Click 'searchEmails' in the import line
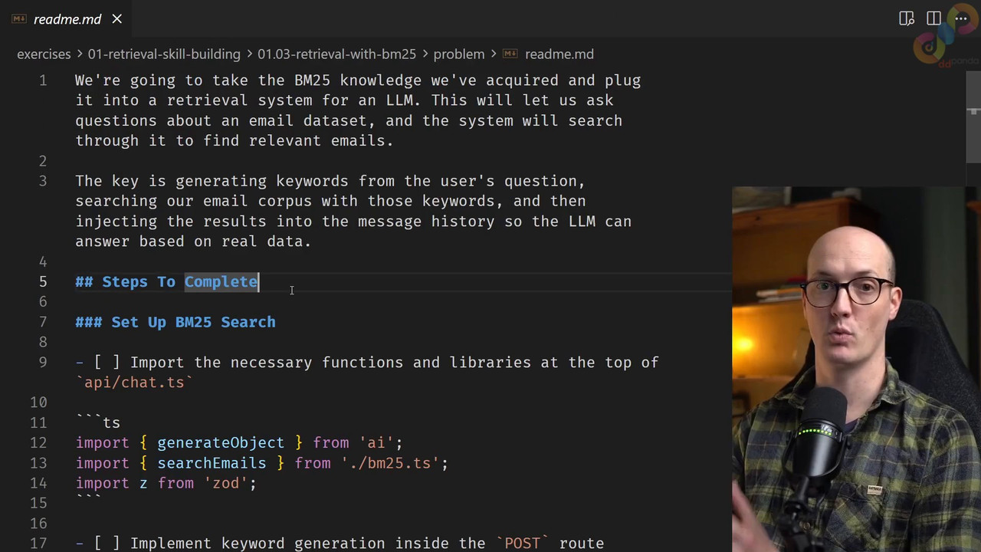Viewport: 981px width, 552px height. click(x=212, y=463)
